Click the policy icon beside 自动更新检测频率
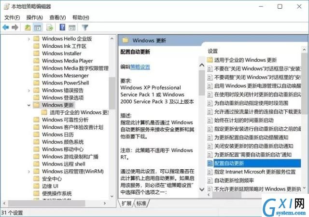The image size is (309, 217). [210, 180]
